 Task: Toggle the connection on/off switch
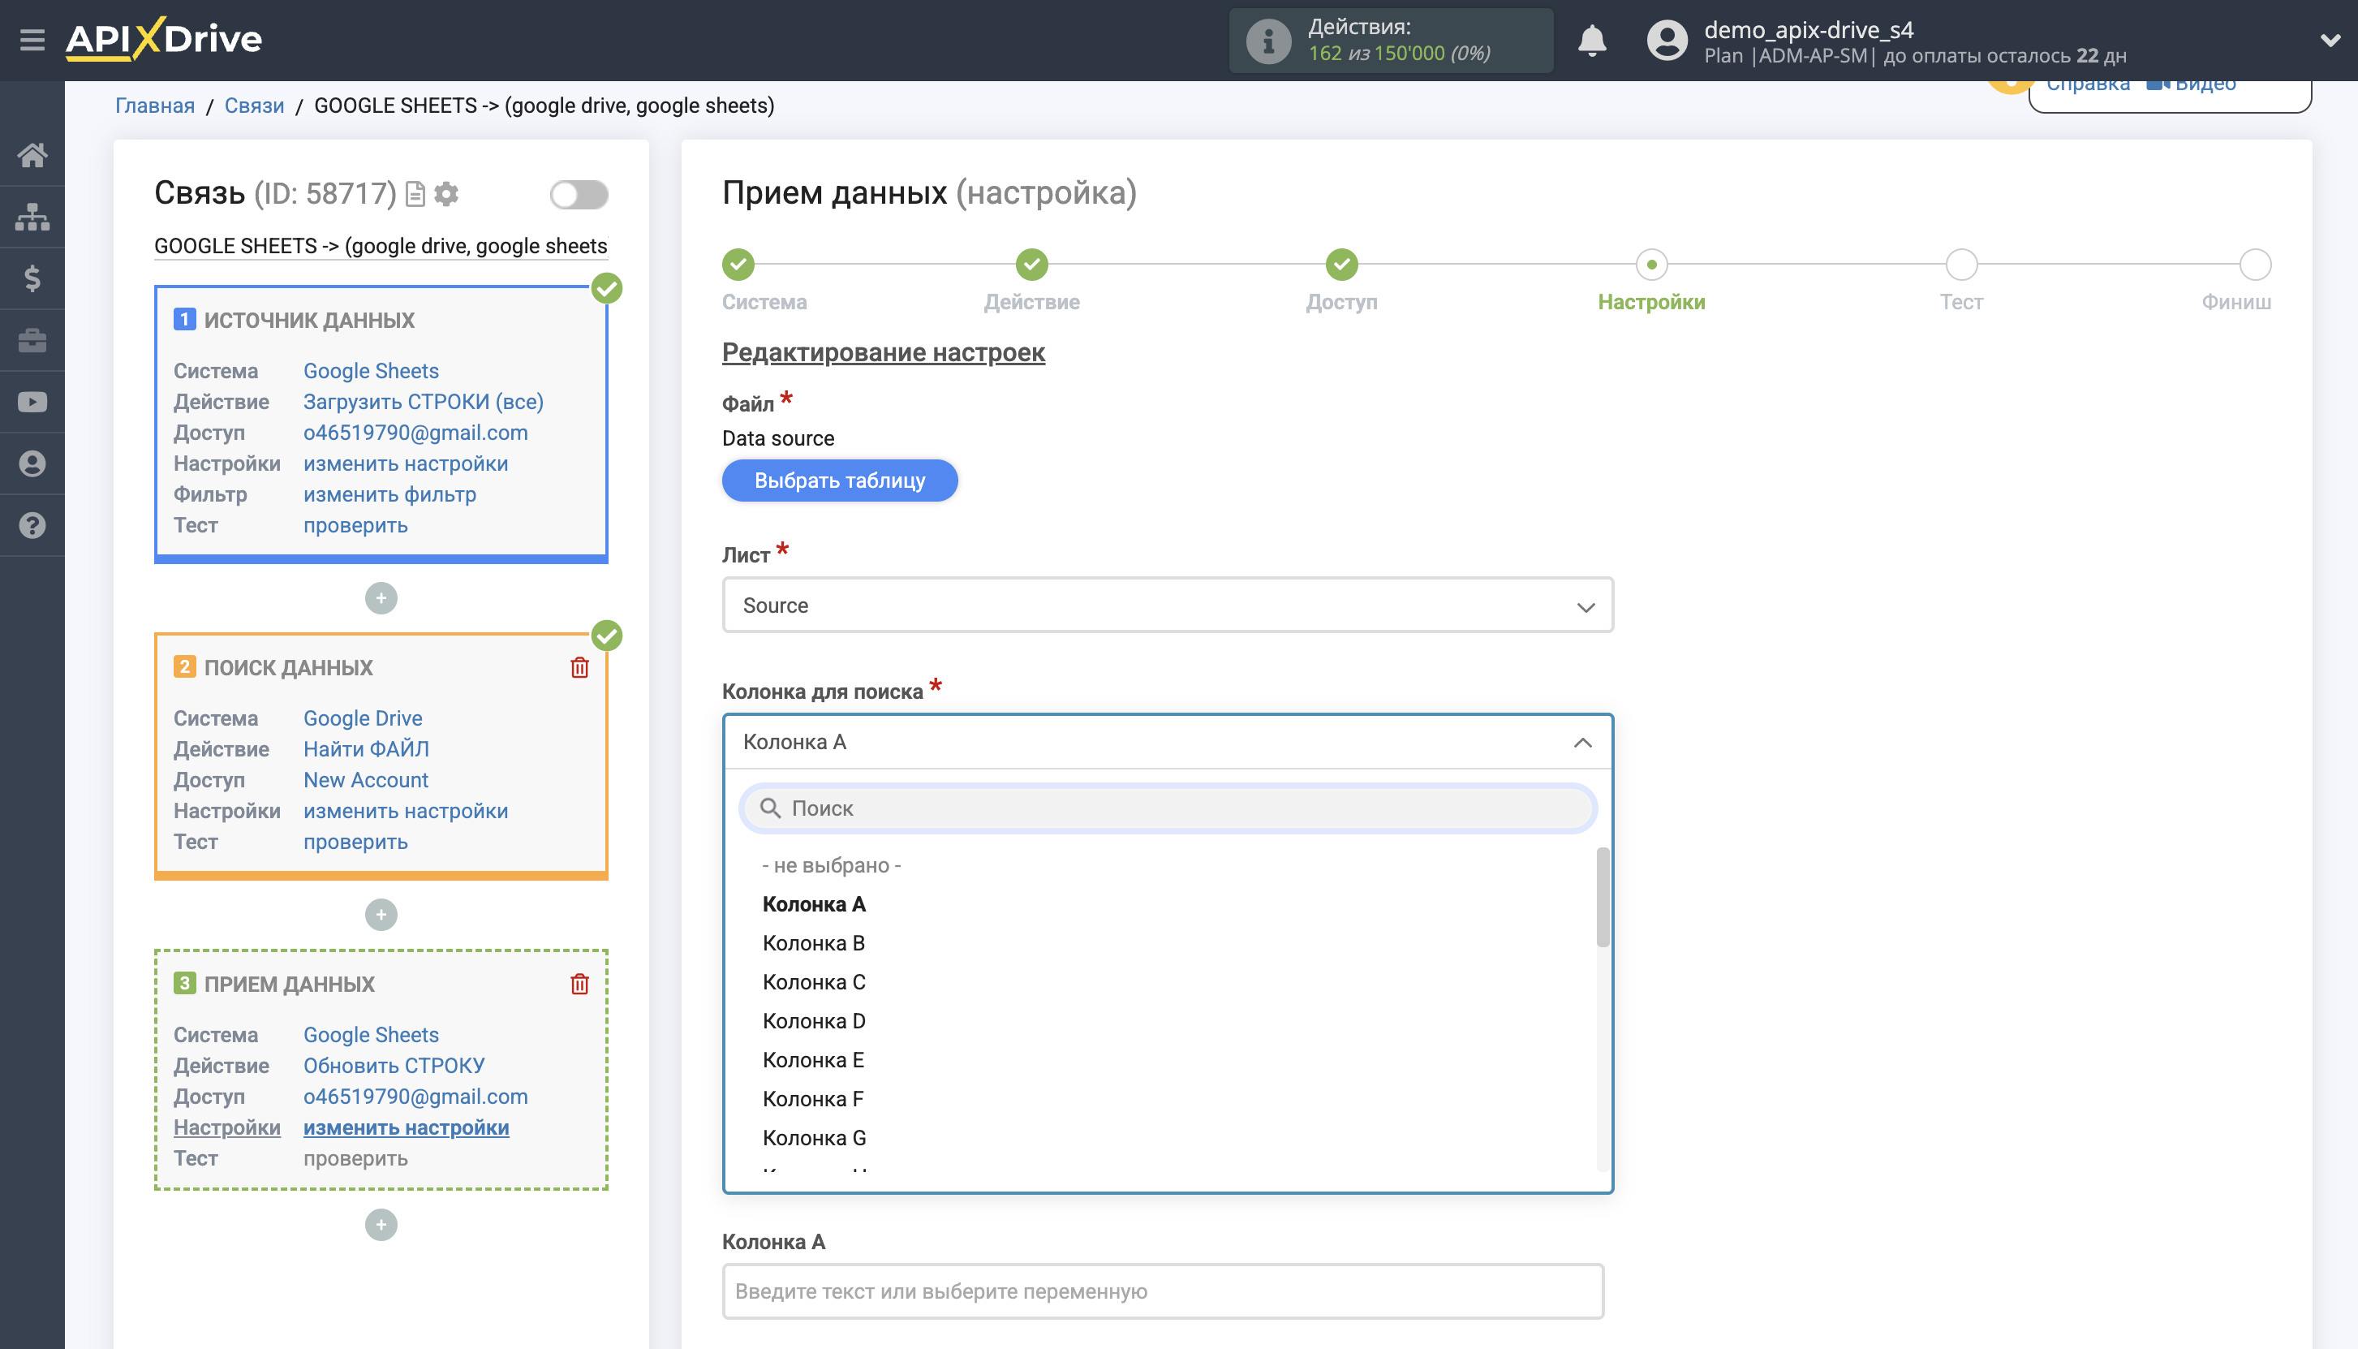point(579,195)
